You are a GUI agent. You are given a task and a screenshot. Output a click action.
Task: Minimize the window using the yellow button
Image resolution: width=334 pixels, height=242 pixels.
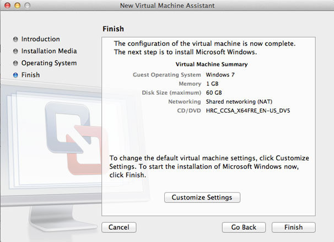17,6
